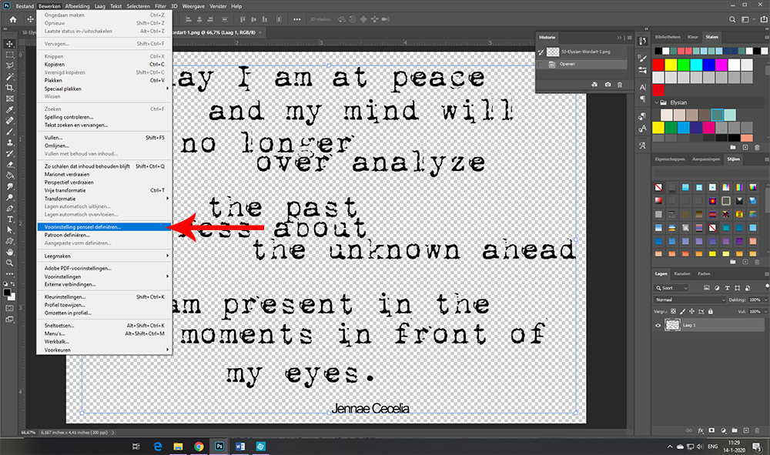Choose Patroon definiëren menu entry
Viewport: 770px width, 455px height.
pyautogui.click(x=104, y=235)
